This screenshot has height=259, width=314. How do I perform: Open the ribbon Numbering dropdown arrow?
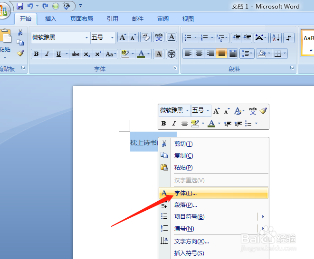click(212, 37)
